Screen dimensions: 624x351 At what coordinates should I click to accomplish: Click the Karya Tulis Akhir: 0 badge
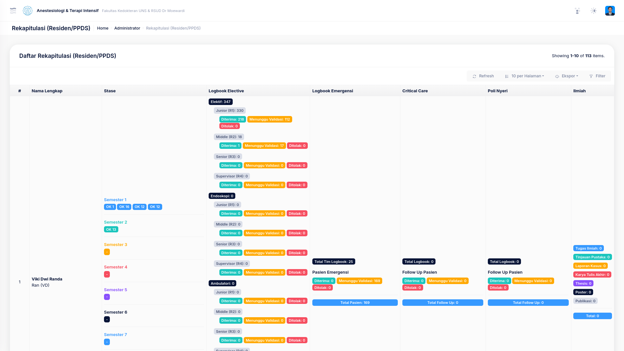pos(592,275)
